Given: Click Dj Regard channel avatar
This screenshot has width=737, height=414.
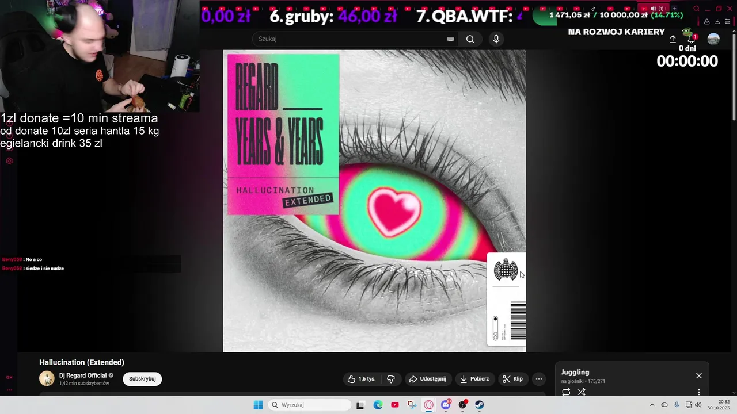Looking at the screenshot, I should pos(47,378).
